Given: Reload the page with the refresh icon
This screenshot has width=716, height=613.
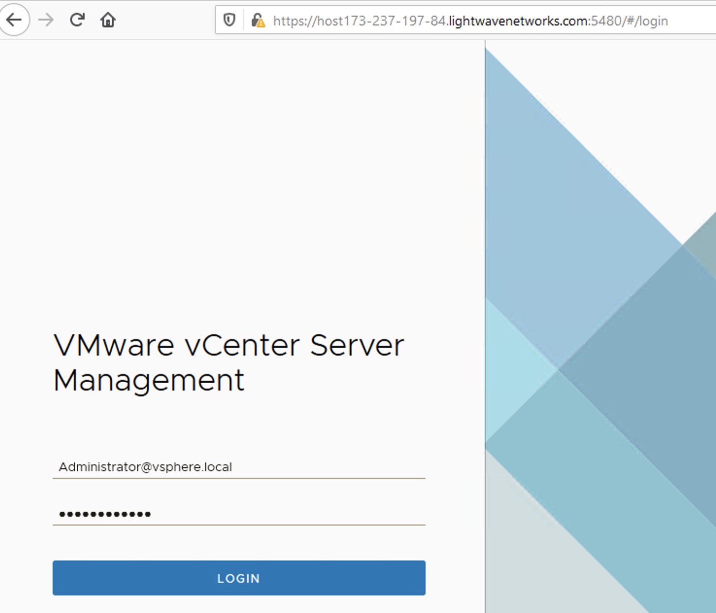Looking at the screenshot, I should (x=77, y=20).
